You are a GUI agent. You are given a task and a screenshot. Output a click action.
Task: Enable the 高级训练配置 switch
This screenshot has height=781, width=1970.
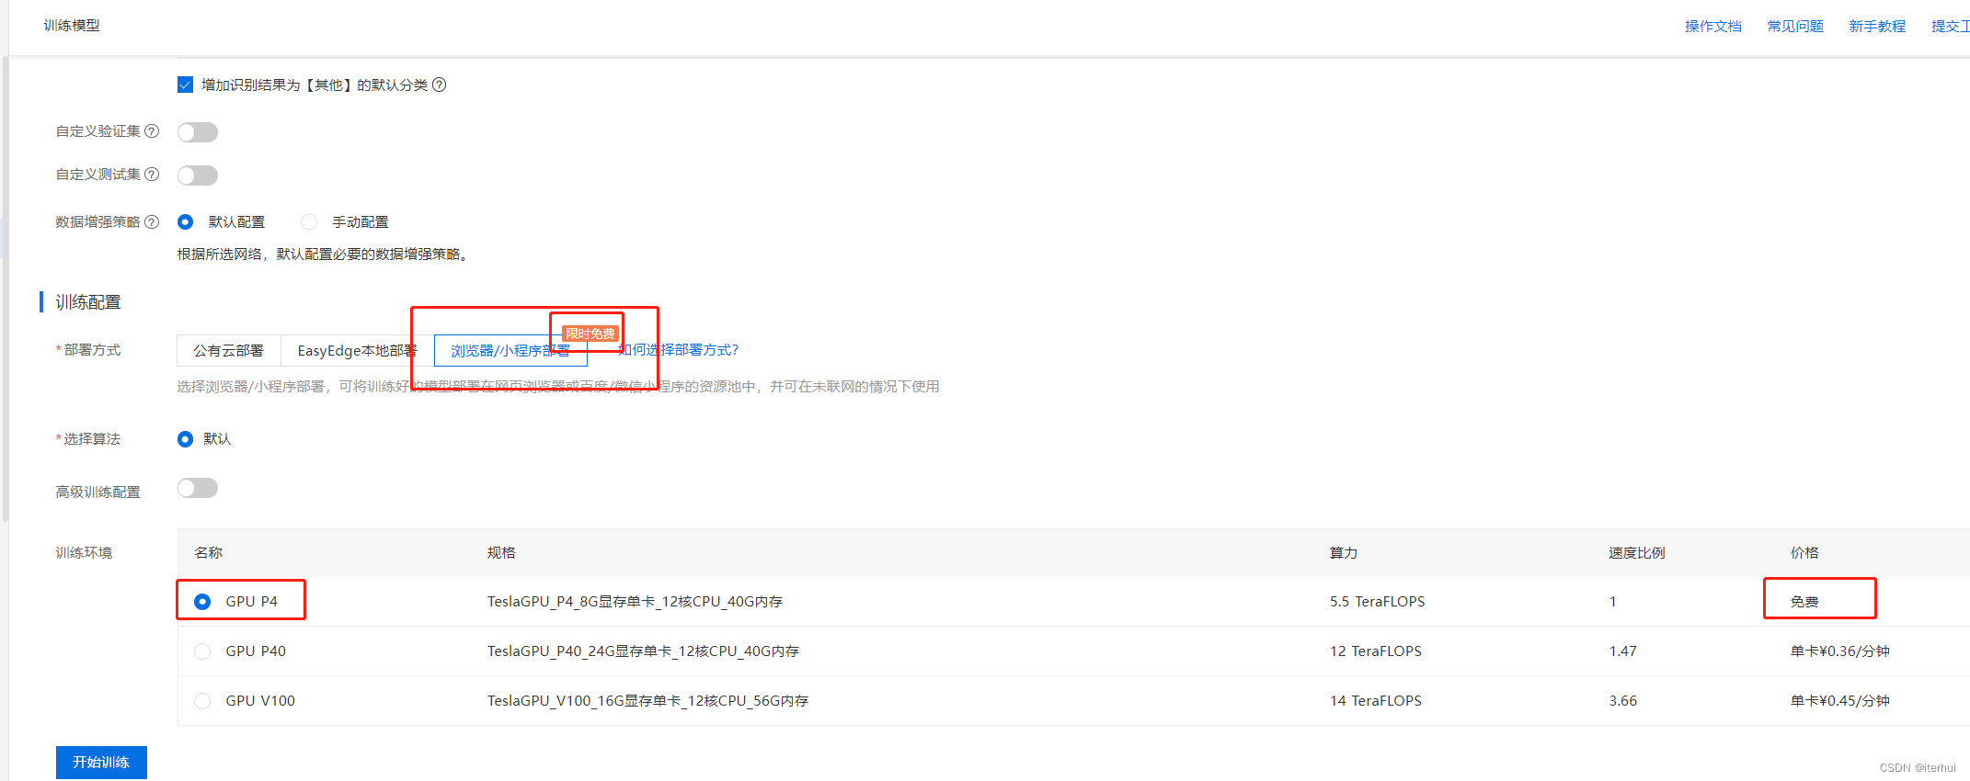(x=198, y=488)
